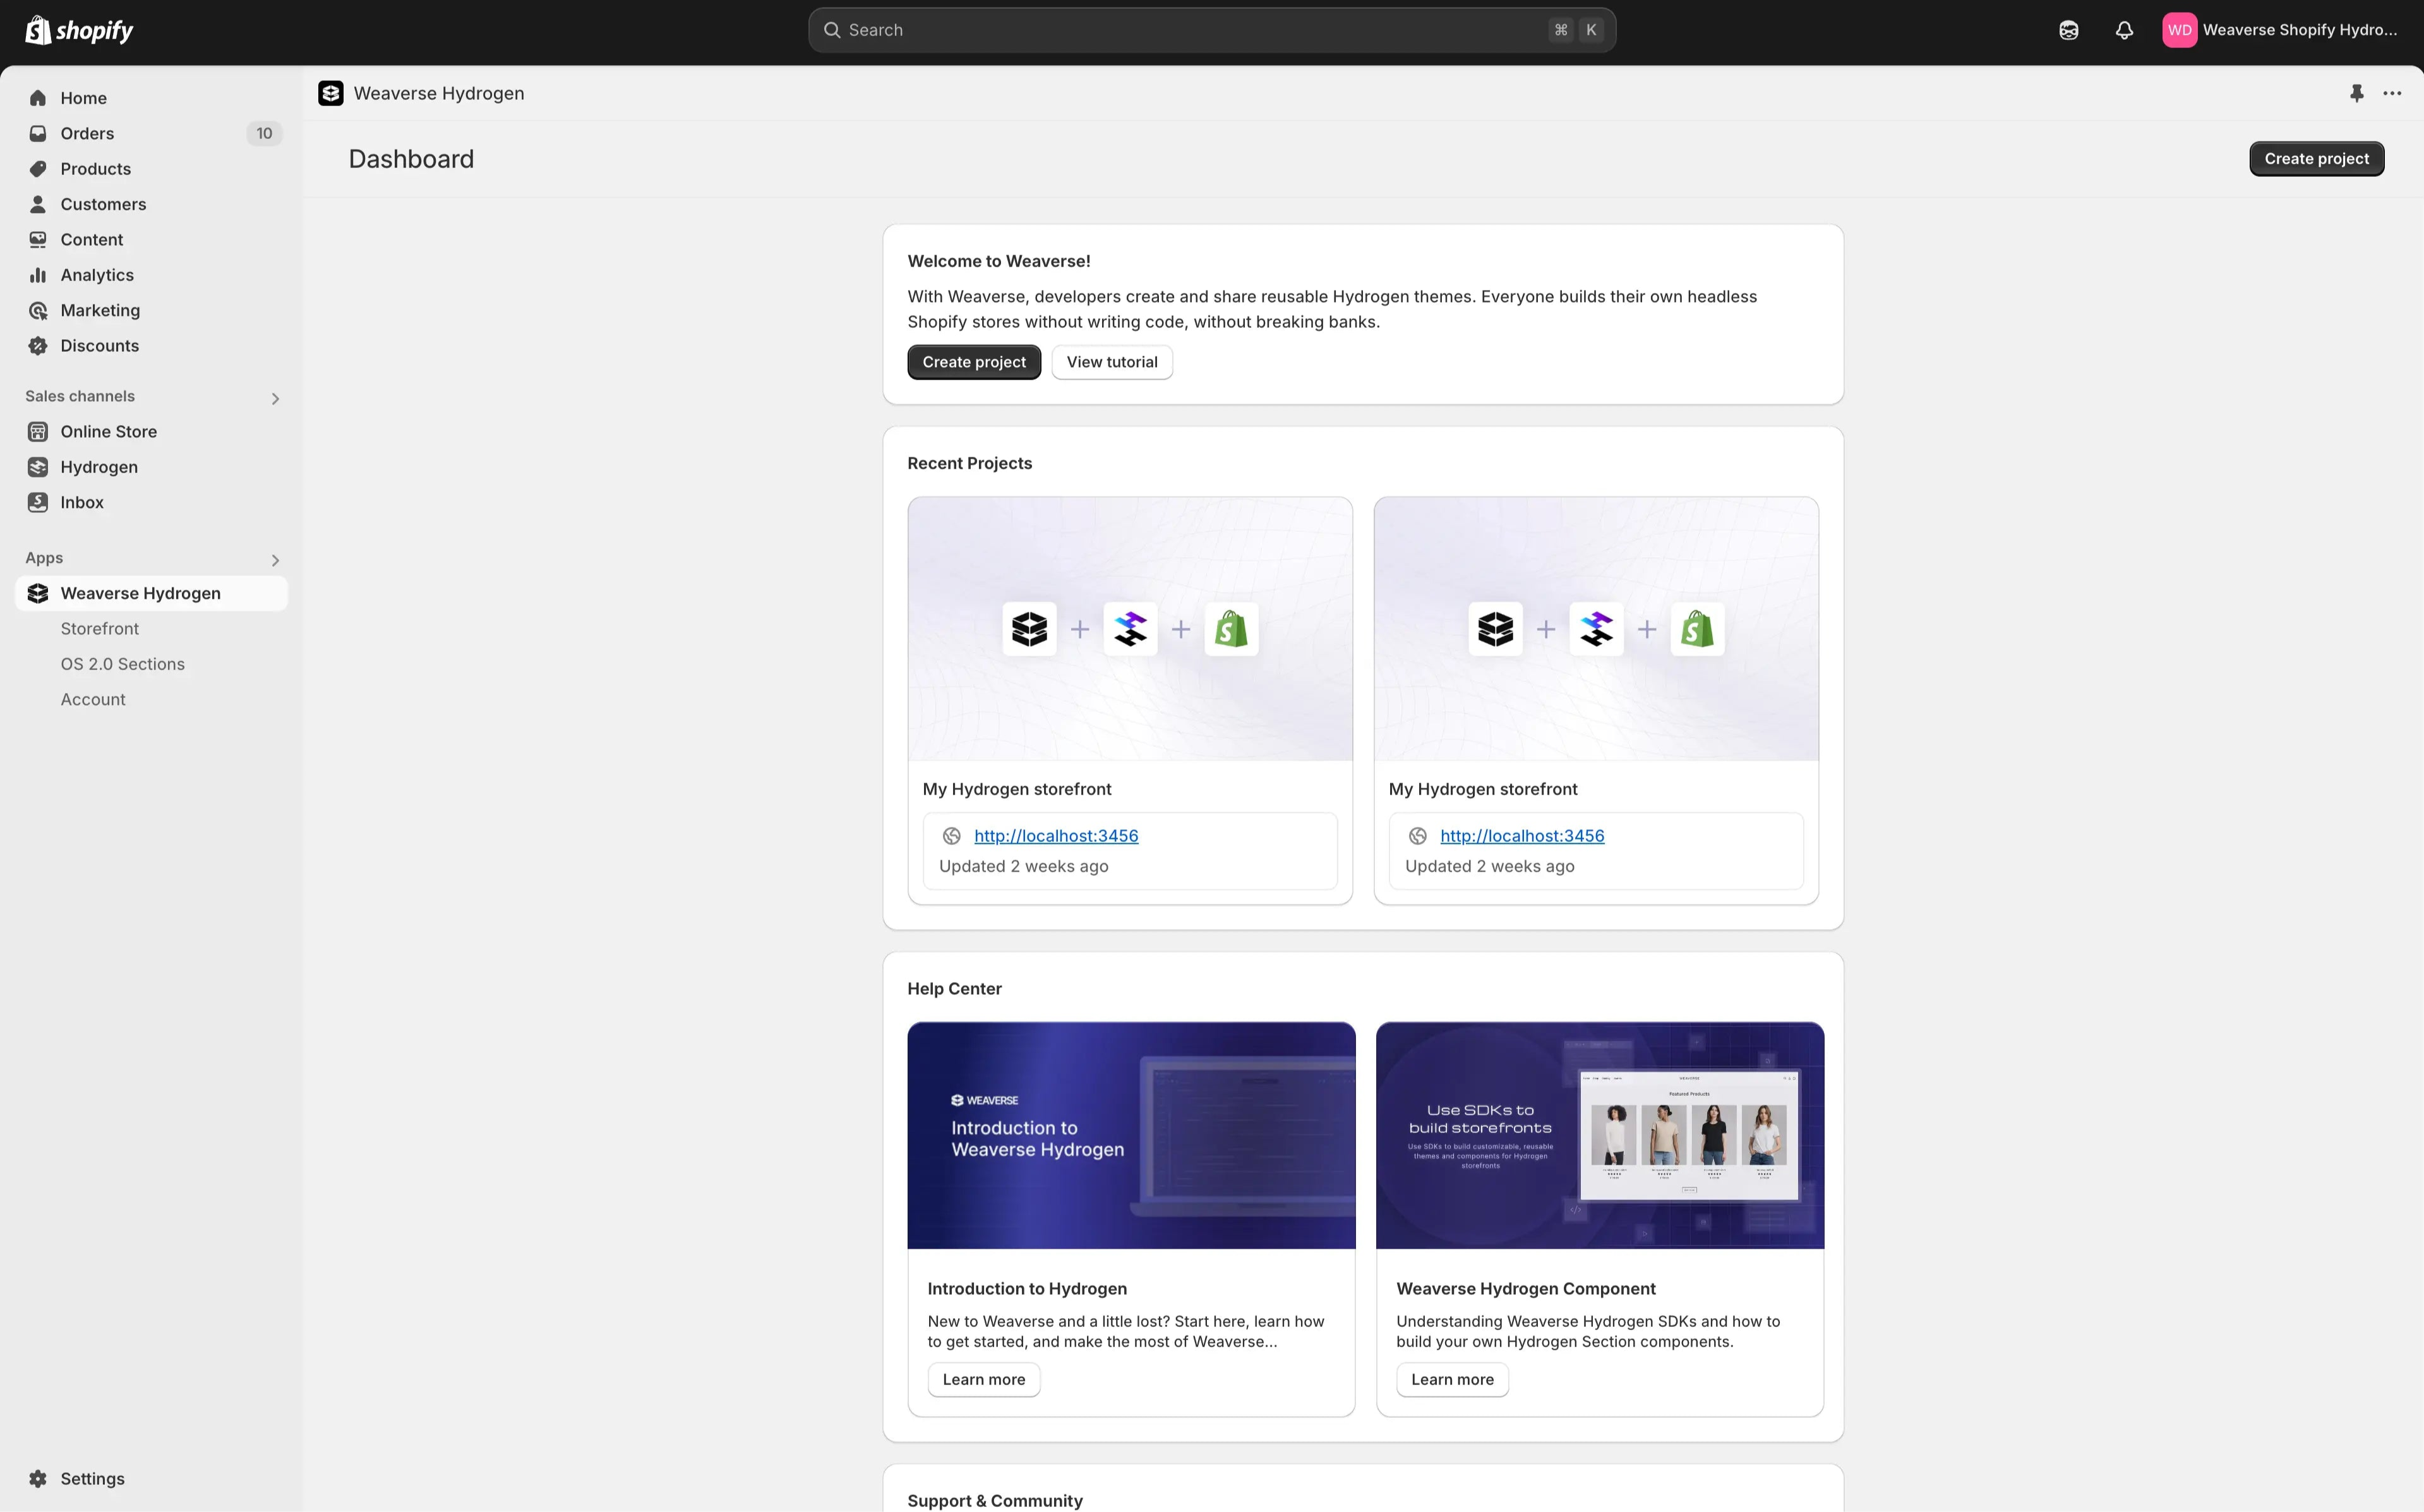The width and height of the screenshot is (2424, 1512).
Task: Open first My Hydrogen storefront thumbnail
Action: click(1130, 629)
